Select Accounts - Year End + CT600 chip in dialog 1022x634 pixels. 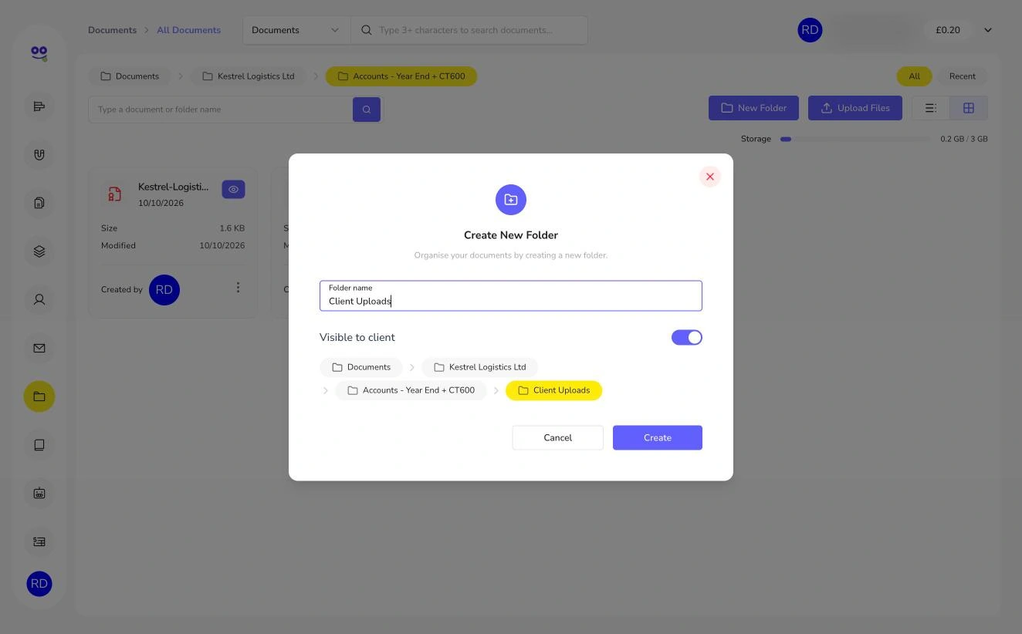(x=411, y=390)
